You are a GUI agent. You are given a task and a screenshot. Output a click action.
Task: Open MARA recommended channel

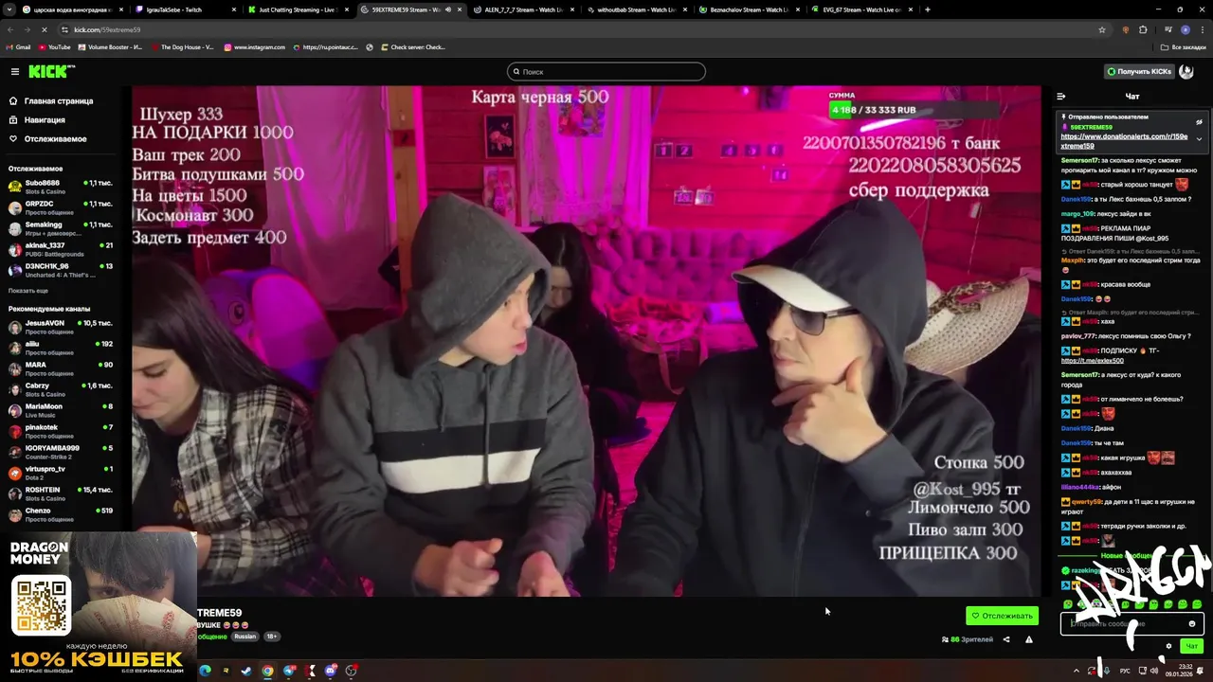point(61,368)
